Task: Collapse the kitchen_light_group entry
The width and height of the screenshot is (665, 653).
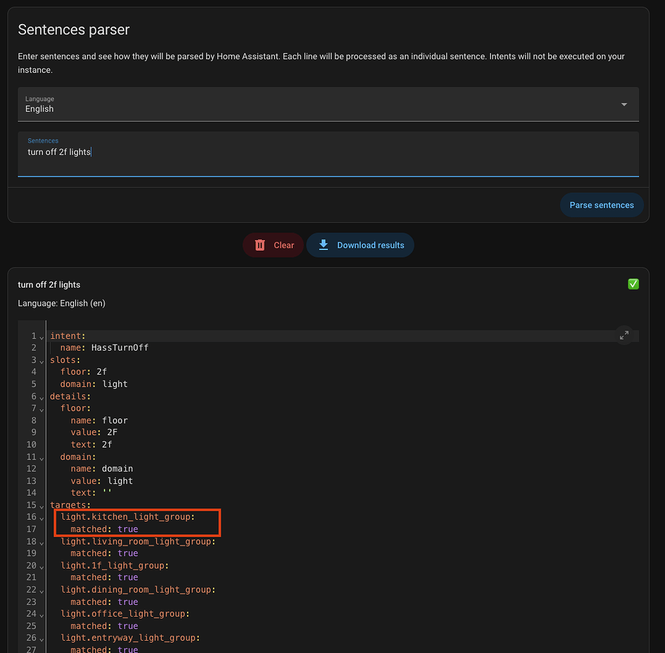Action: 42,518
